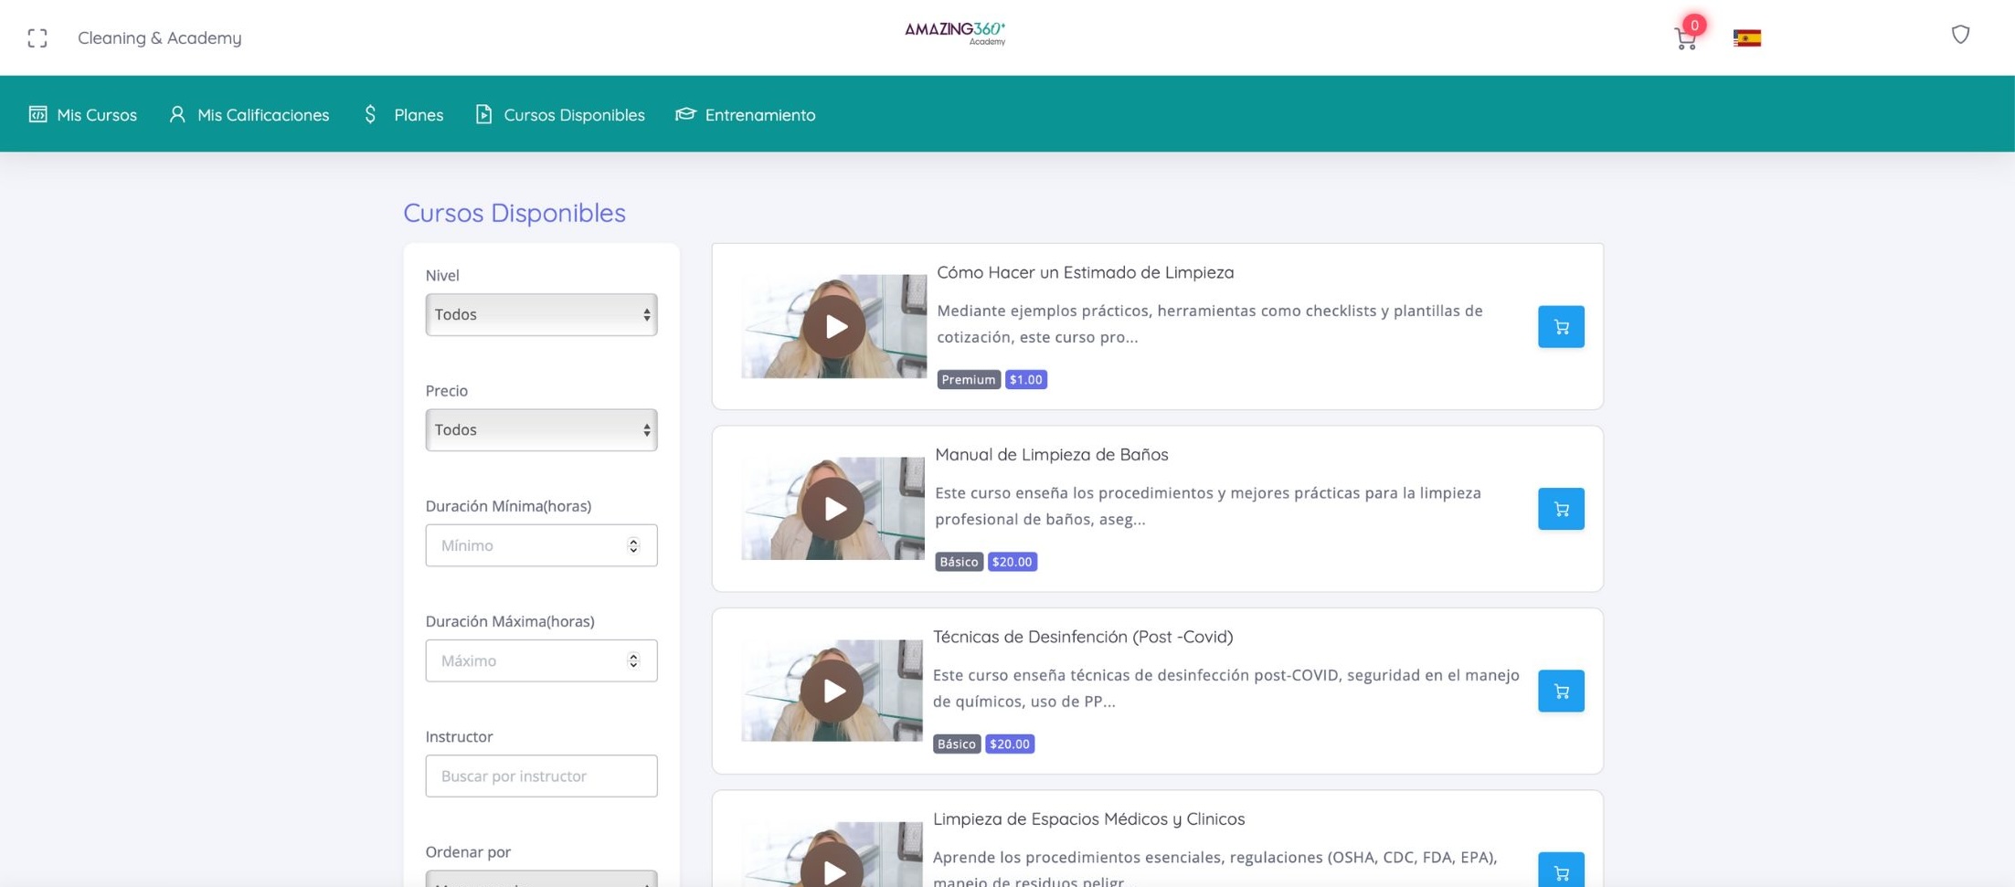
Task: Click the Cleaning & Academy header text
Action: [x=160, y=37]
